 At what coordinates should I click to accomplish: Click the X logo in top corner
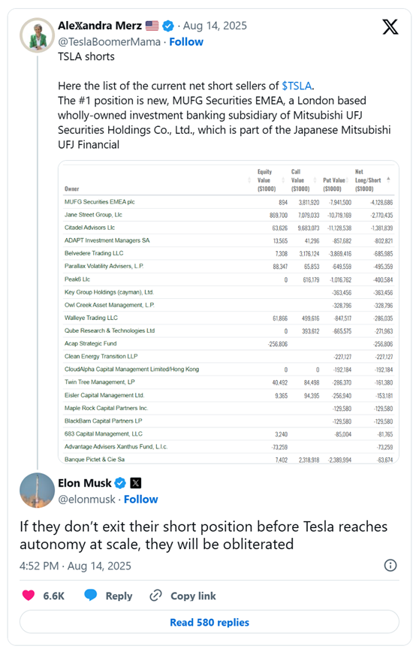390,27
